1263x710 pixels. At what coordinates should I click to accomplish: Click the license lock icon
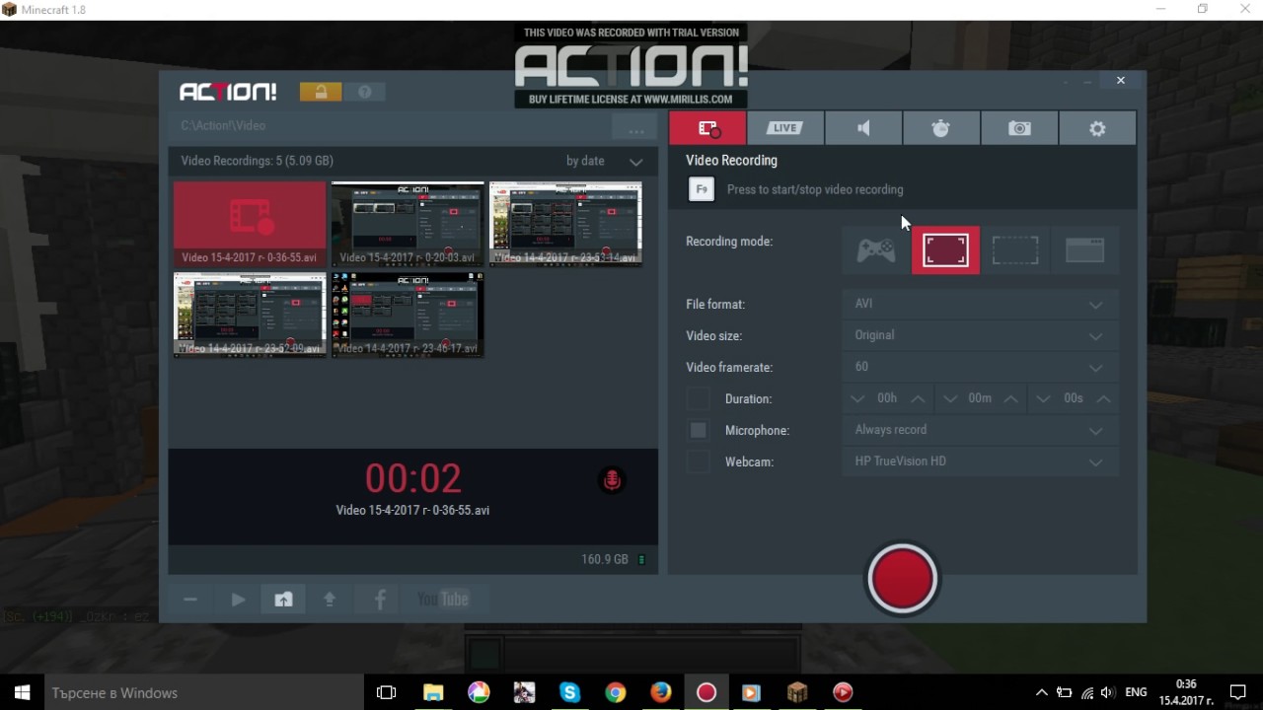321,92
